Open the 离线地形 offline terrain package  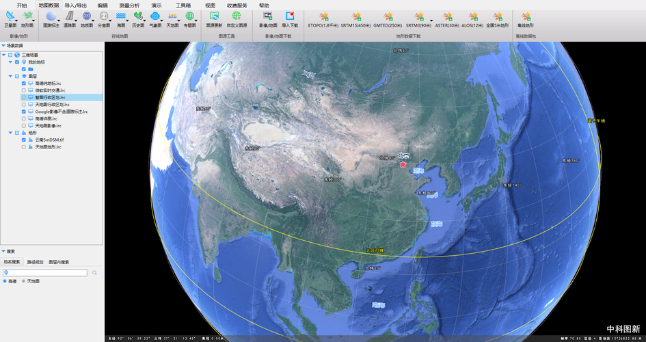(526, 17)
